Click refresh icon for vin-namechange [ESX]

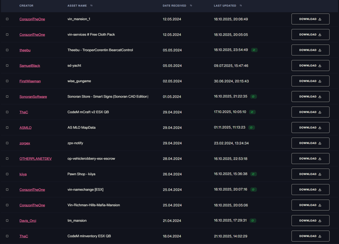coord(253,190)
